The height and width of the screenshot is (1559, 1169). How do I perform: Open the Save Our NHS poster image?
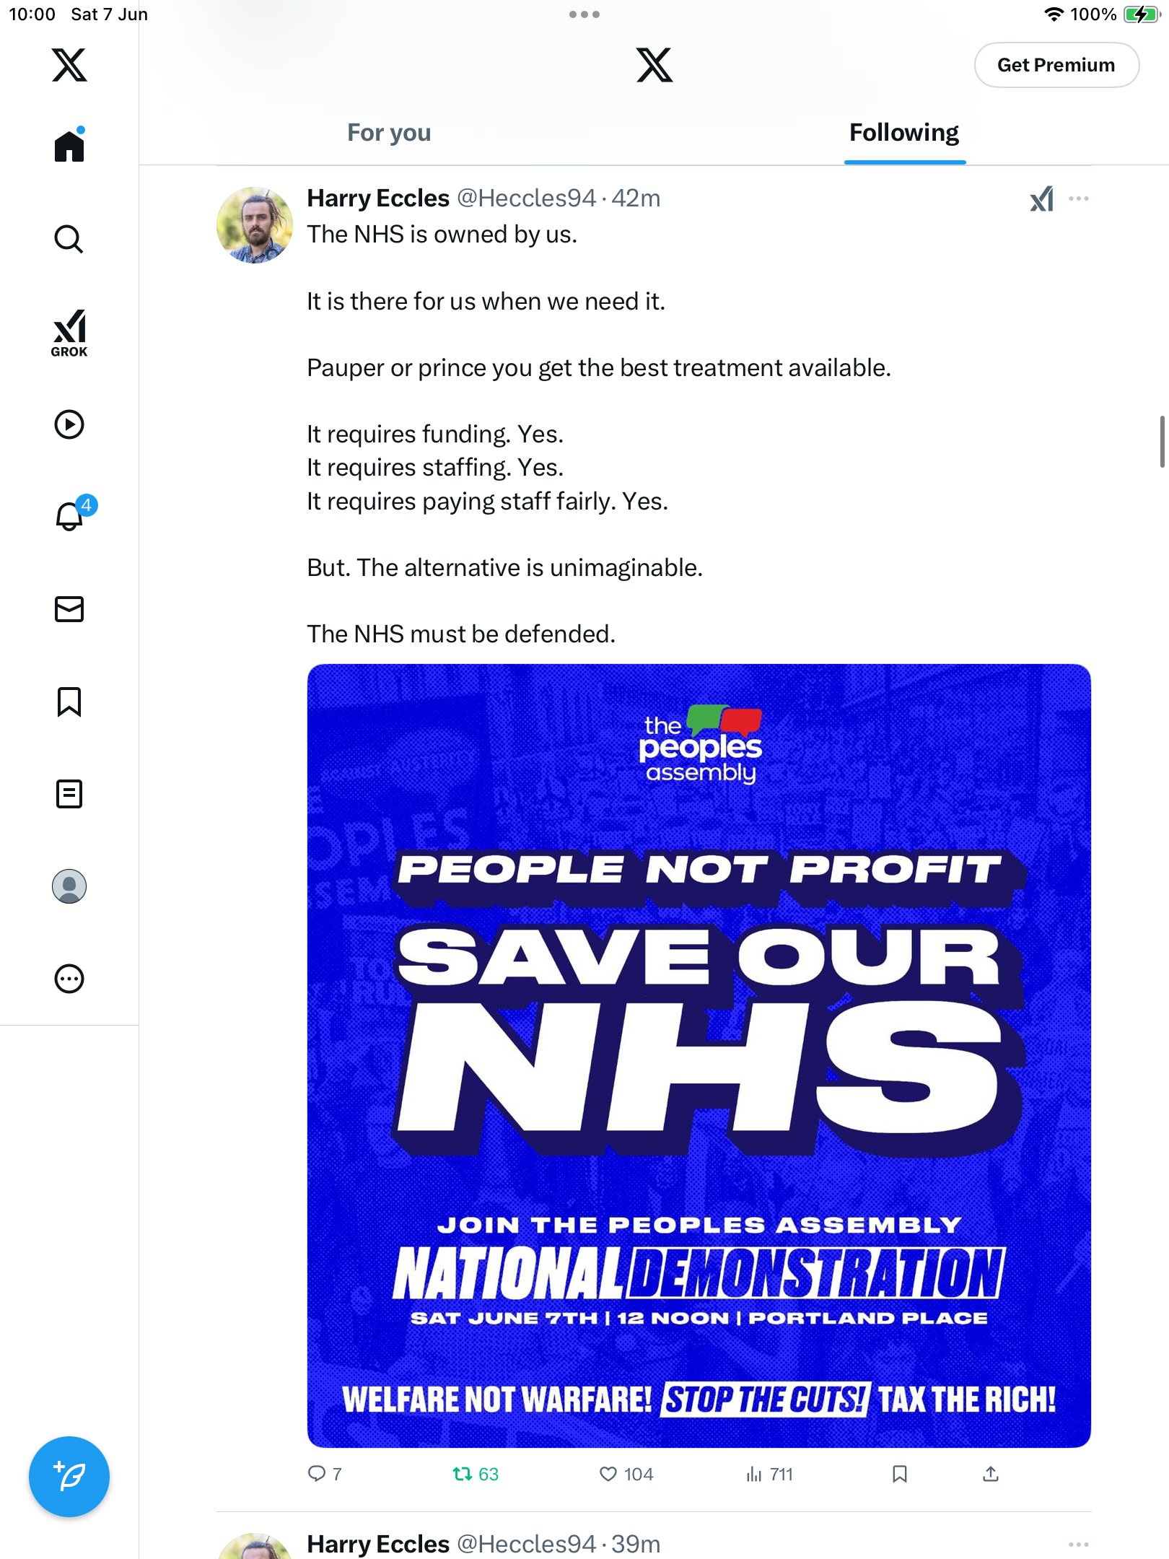pyautogui.click(x=699, y=1055)
